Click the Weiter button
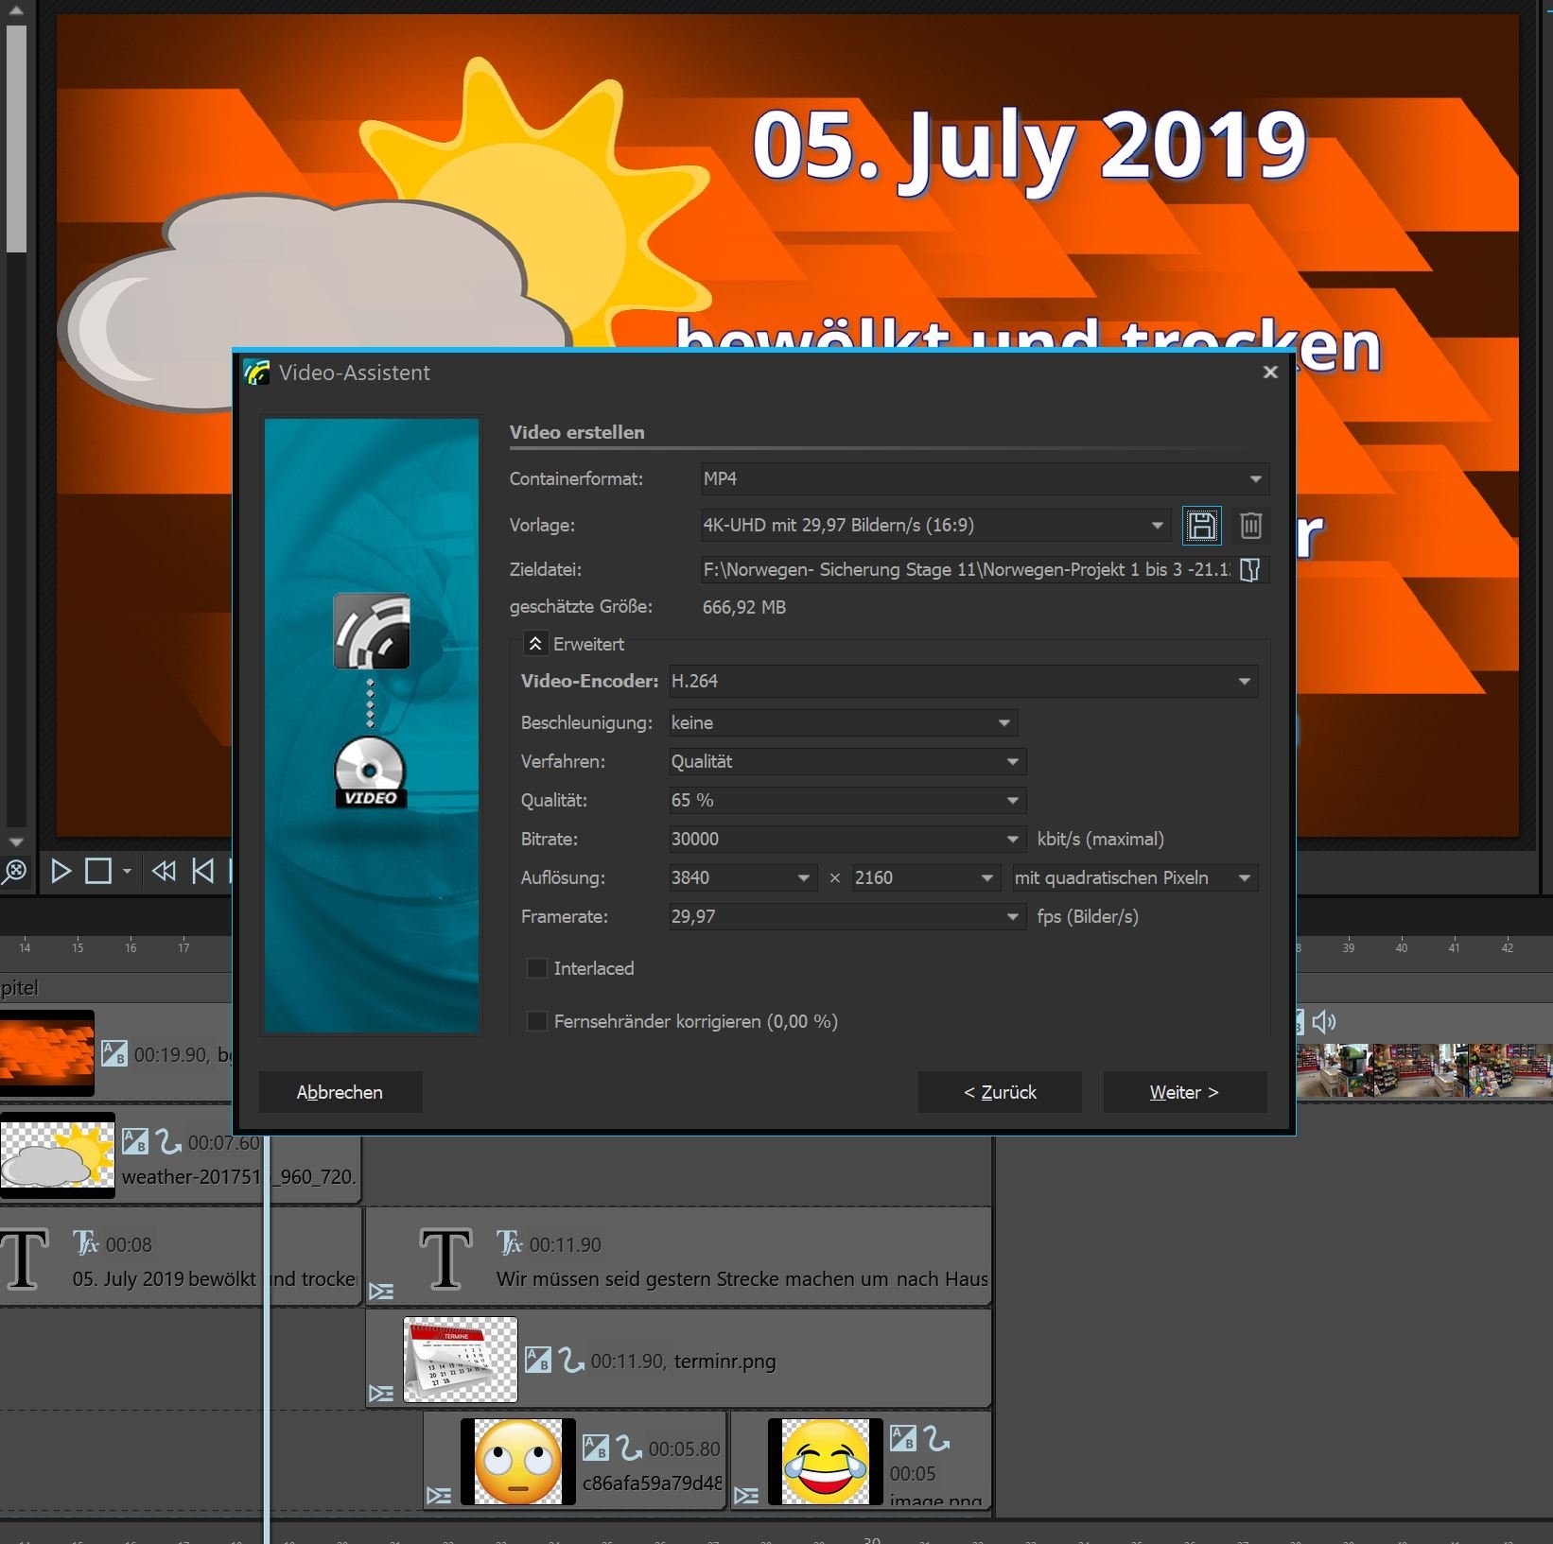The height and width of the screenshot is (1544, 1553). [1184, 1092]
